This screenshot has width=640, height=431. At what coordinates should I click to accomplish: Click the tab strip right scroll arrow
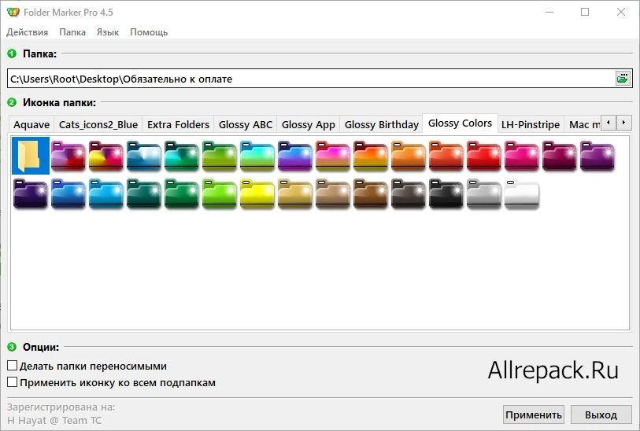[x=623, y=123]
